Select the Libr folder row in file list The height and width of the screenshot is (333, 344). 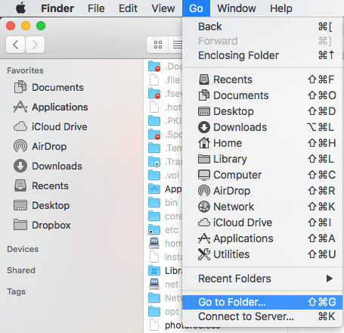click(164, 270)
